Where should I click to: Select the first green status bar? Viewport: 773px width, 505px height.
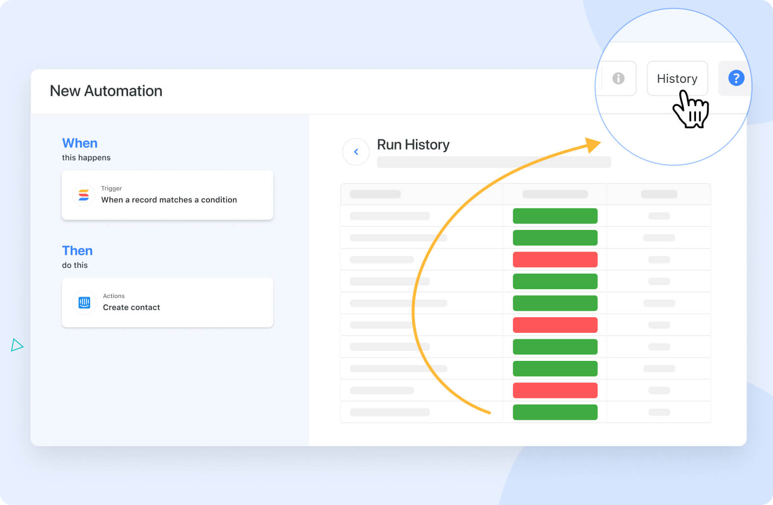555,216
